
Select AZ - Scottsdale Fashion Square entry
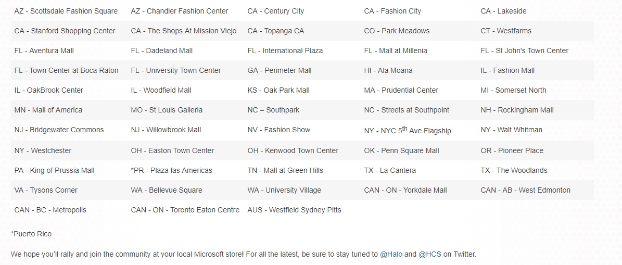(x=66, y=11)
